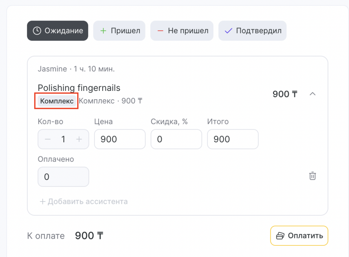Screen dimensions: 349x257
Task: Click the checkmark icon on Подтвердил
Action: [x=228, y=31]
